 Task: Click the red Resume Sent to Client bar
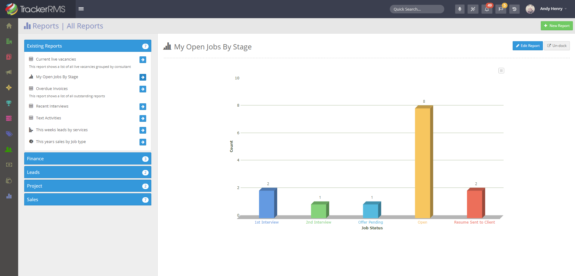pyautogui.click(x=476, y=203)
